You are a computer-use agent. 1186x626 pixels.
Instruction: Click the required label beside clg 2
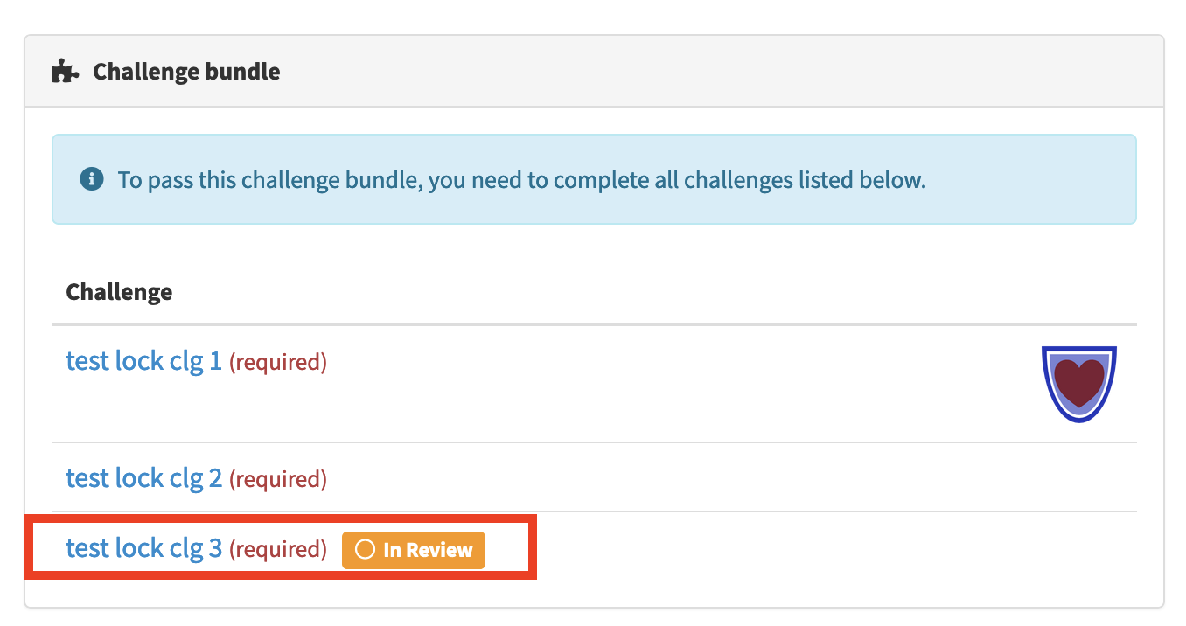click(278, 479)
